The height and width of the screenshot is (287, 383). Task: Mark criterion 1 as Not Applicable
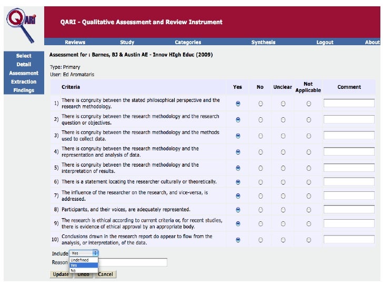(309, 104)
